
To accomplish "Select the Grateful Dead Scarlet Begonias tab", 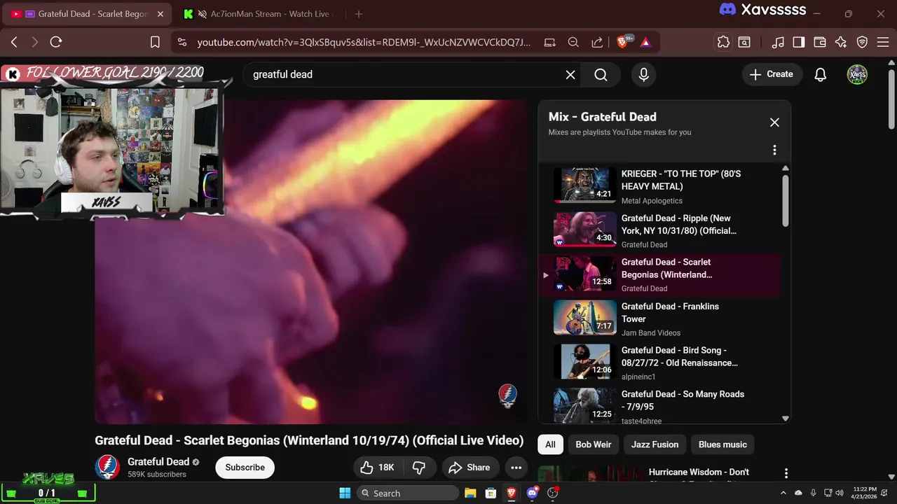I will pyautogui.click(x=88, y=14).
